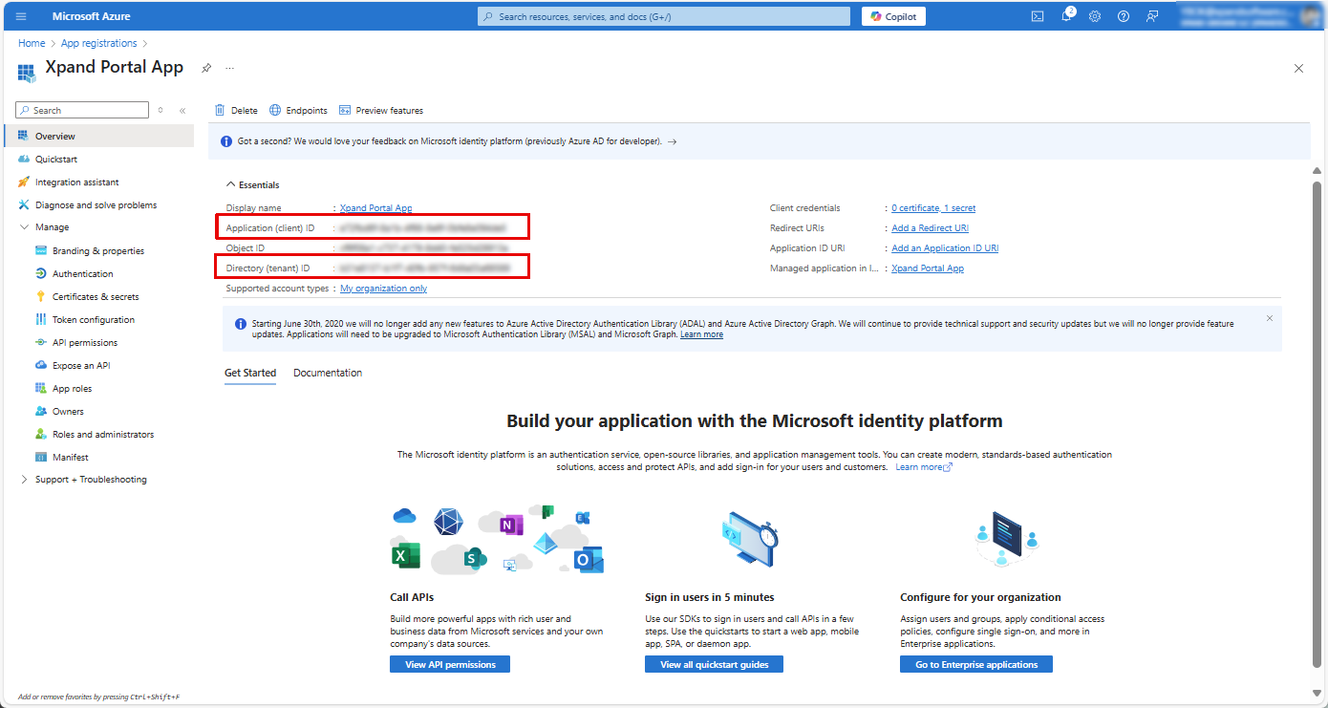Open the feedback icon in the header
Image resolution: width=1328 pixels, height=708 pixels.
[1152, 16]
